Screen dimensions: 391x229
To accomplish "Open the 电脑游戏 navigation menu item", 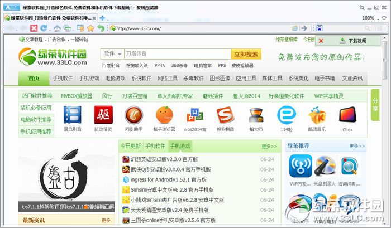I will pos(115,79).
